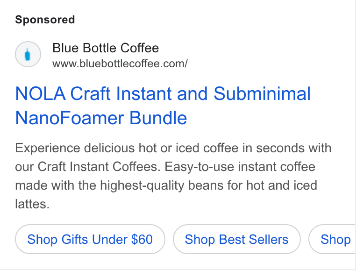Click the word Coffee in the advertiser name
Image resolution: width=356 pixels, height=270 pixels.
point(140,48)
